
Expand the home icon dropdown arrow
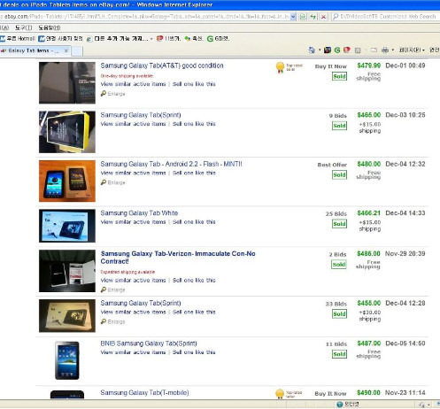click(x=320, y=50)
